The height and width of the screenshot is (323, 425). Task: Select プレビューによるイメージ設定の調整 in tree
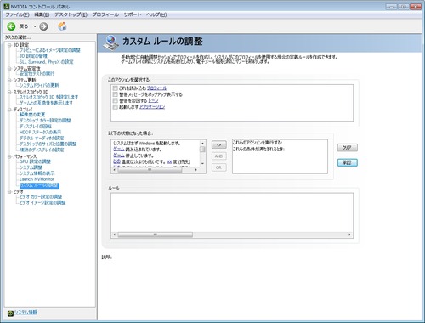point(50,50)
